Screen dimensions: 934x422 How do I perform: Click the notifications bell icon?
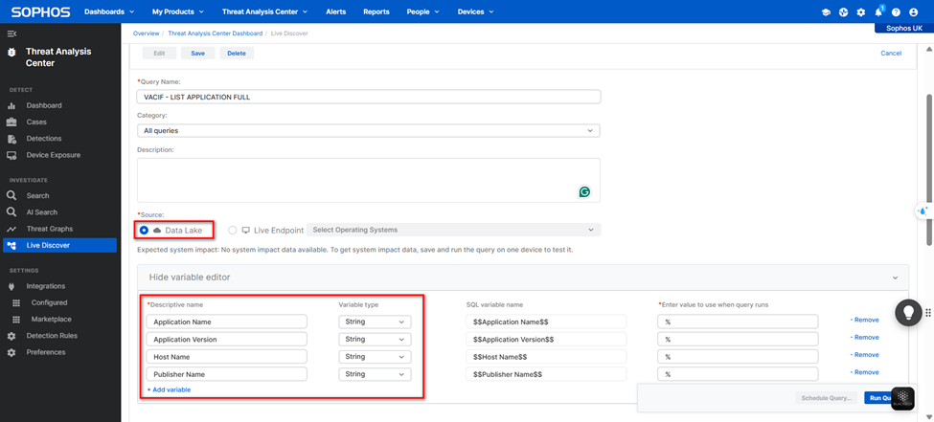click(x=878, y=12)
